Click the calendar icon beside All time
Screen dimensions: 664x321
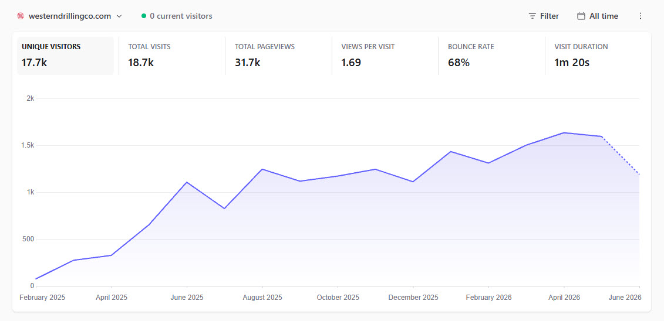click(x=581, y=16)
